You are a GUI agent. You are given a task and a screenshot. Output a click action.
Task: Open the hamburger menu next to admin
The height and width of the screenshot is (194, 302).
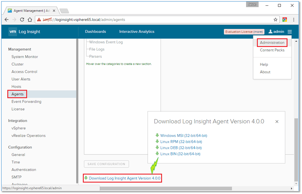coord(290,32)
